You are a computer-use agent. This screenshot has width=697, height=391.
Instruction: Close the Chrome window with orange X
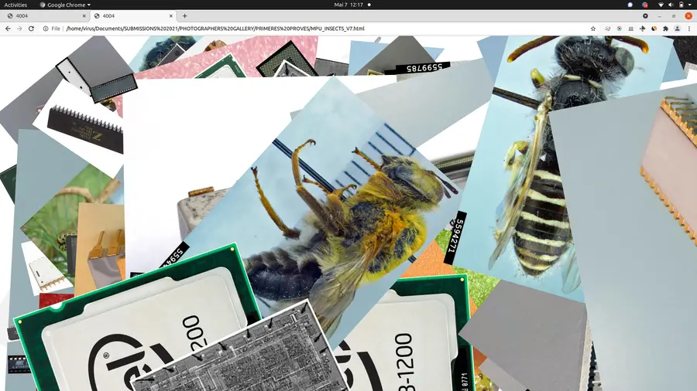click(x=688, y=16)
